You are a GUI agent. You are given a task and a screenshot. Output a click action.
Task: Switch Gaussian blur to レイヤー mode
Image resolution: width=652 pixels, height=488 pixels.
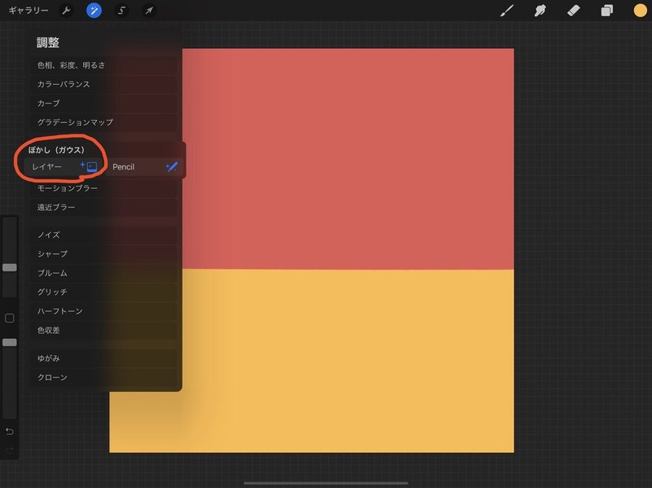click(x=55, y=165)
